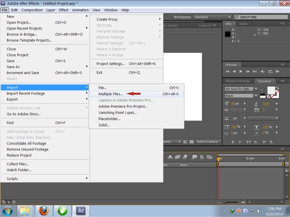The image size is (290, 217).
Task: Set the No Color small red-slash box
Action: click(x=268, y=96)
